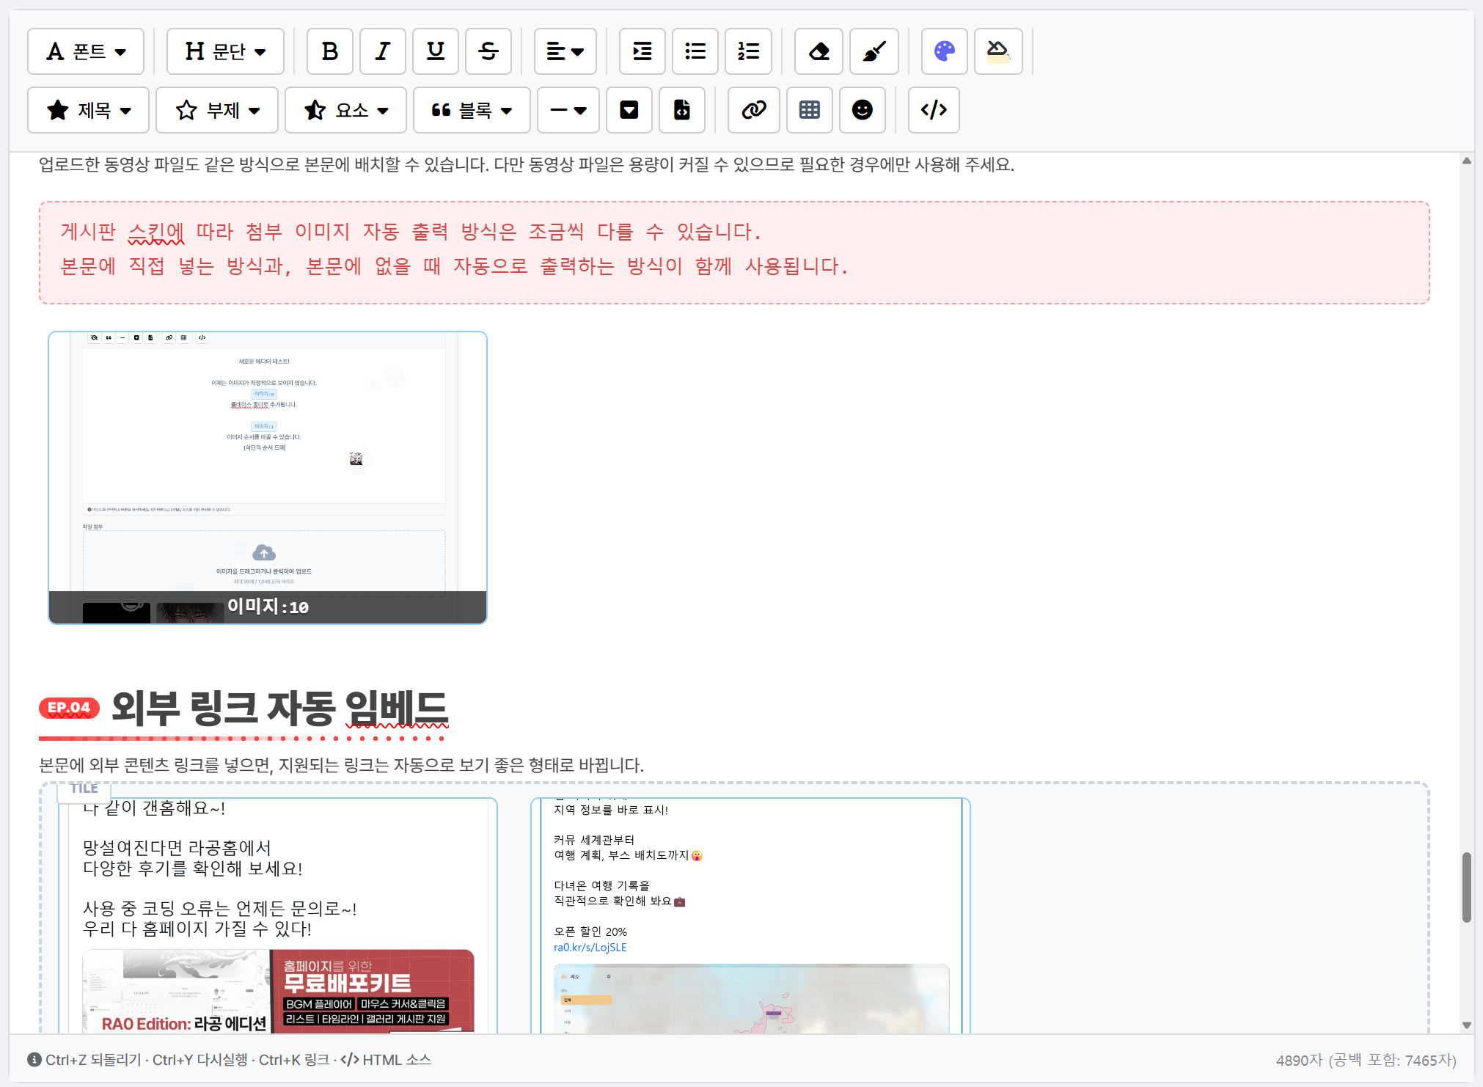Click the scrollbar up arrow
Screen dimensions: 1483x1087
click(1467, 161)
